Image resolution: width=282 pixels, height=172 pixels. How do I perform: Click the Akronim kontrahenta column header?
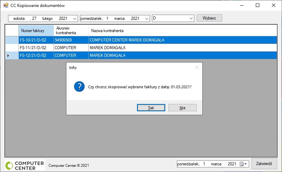[71, 30]
